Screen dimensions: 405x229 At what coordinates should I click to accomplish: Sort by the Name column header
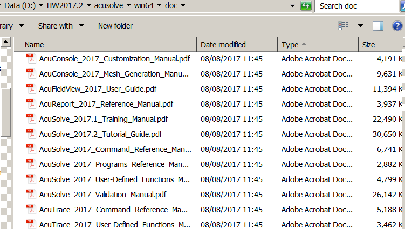point(105,45)
